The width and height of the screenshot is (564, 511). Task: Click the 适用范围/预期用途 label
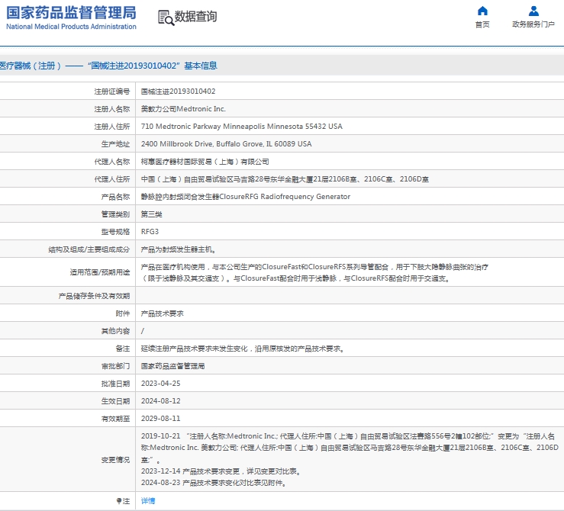(100, 272)
